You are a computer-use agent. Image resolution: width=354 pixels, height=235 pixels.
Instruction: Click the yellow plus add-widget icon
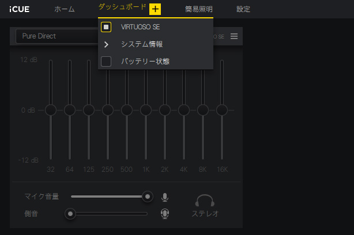155,9
